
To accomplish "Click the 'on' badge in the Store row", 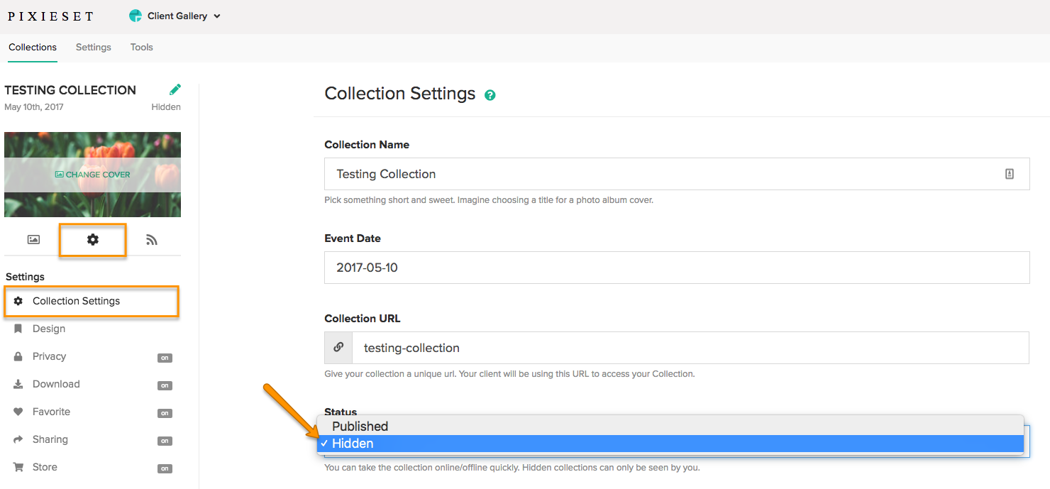I will tap(165, 469).
